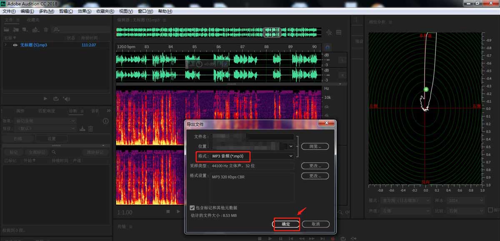Click the auto-play speaker icon in Files panel
The height and width of the screenshot is (241, 500).
[66, 99]
